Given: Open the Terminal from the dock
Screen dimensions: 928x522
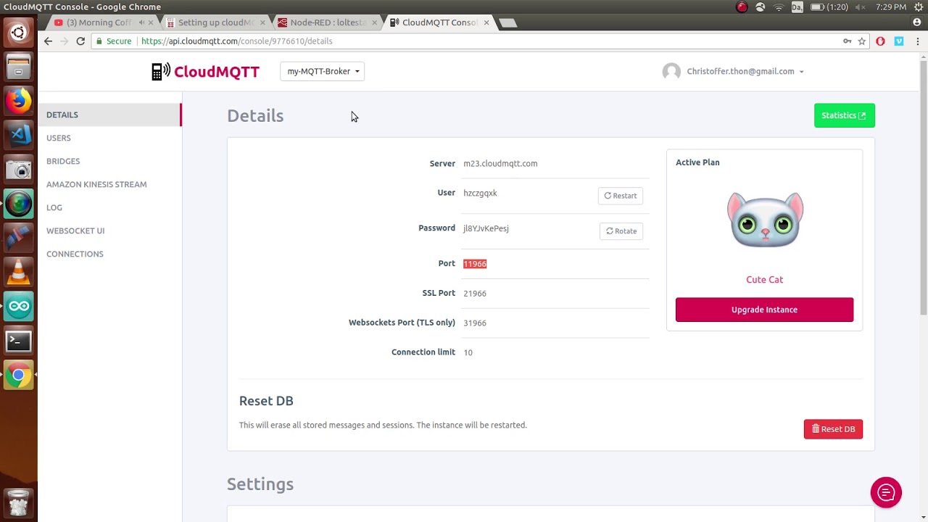Looking at the screenshot, I should point(19,341).
